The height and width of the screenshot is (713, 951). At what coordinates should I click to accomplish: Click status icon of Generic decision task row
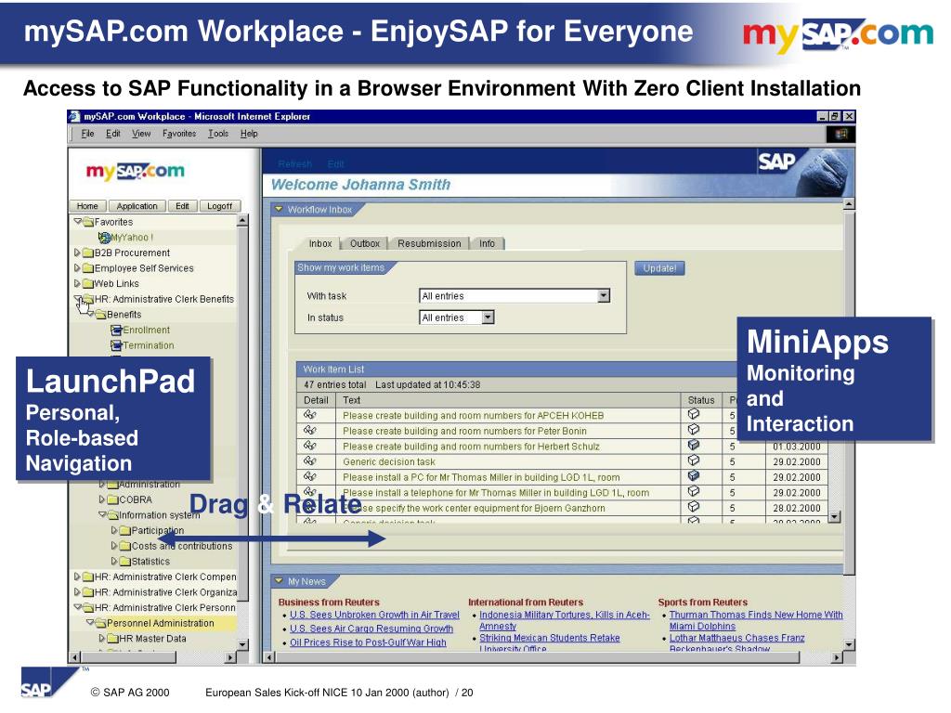694,460
